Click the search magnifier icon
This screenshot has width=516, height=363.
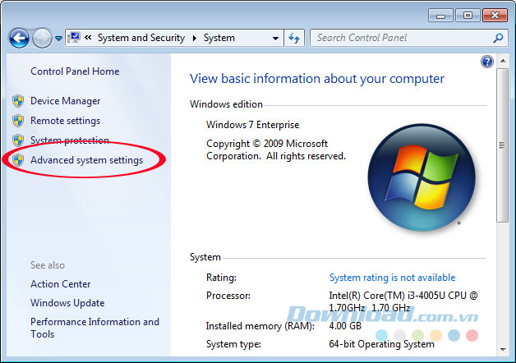pos(498,38)
